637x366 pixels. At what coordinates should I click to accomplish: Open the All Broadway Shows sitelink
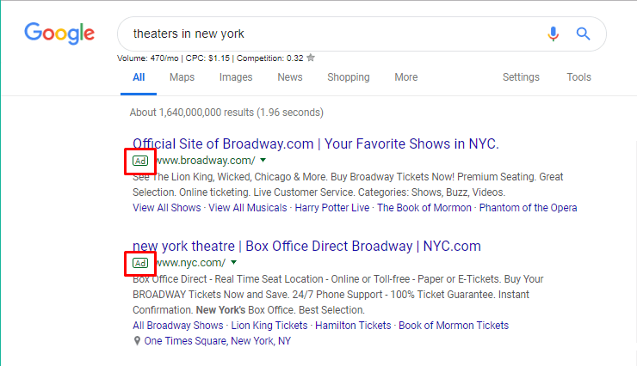[x=178, y=326]
